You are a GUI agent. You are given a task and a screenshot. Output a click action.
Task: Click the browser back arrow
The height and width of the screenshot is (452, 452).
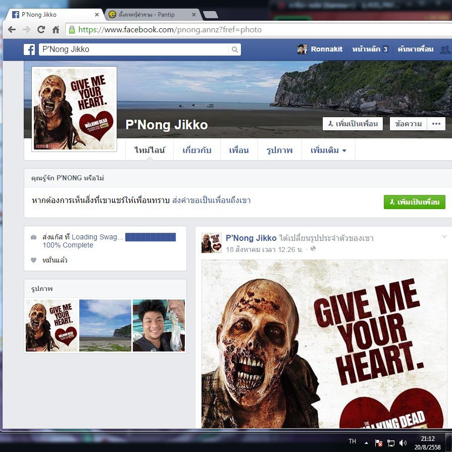click(12, 30)
